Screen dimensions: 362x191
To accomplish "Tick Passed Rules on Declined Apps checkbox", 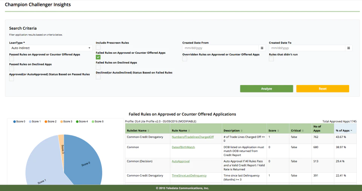I will [x=12, y=69].
